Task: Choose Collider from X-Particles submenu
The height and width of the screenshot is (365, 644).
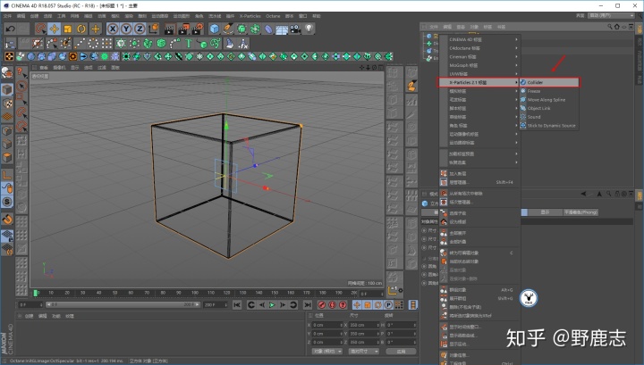Action: tap(549, 82)
